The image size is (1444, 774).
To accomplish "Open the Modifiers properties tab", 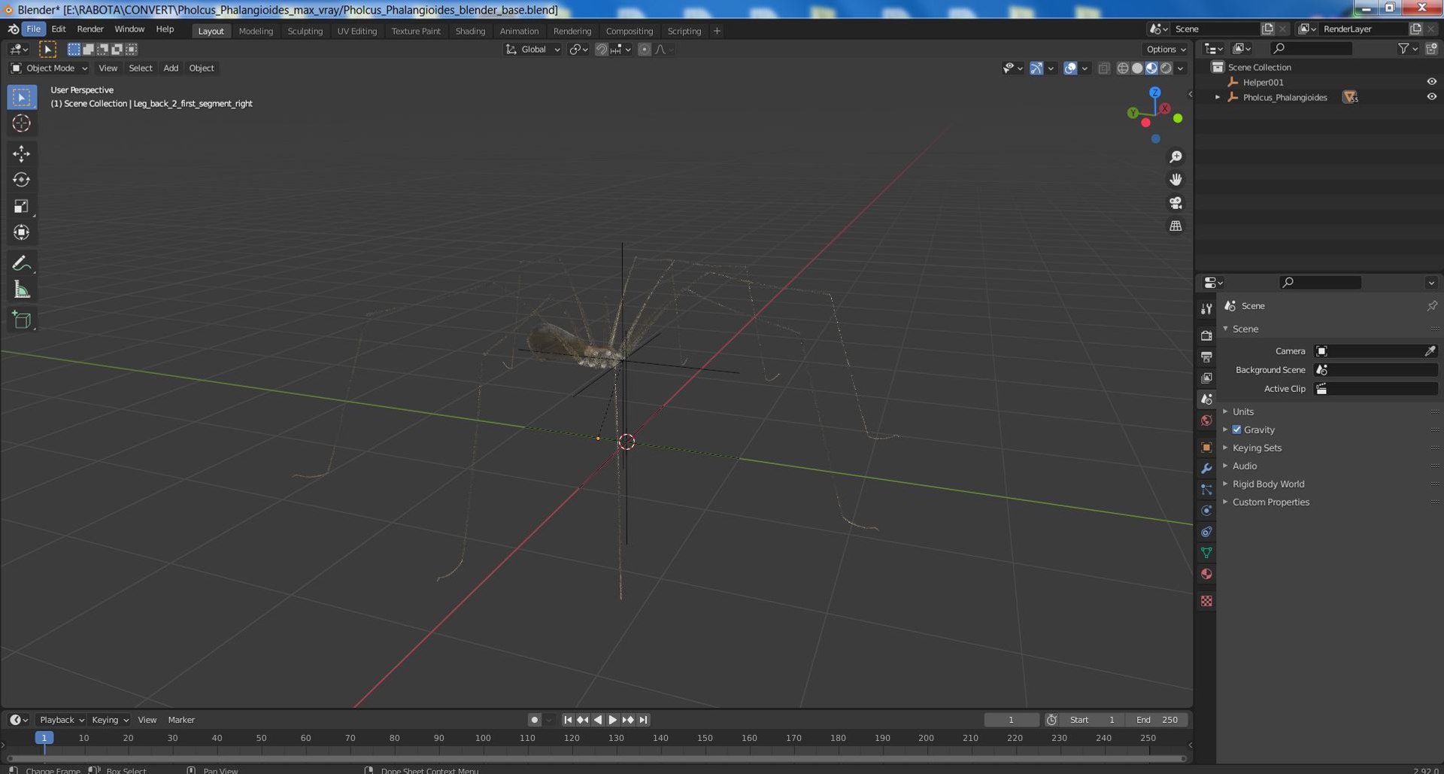I will 1206,469.
